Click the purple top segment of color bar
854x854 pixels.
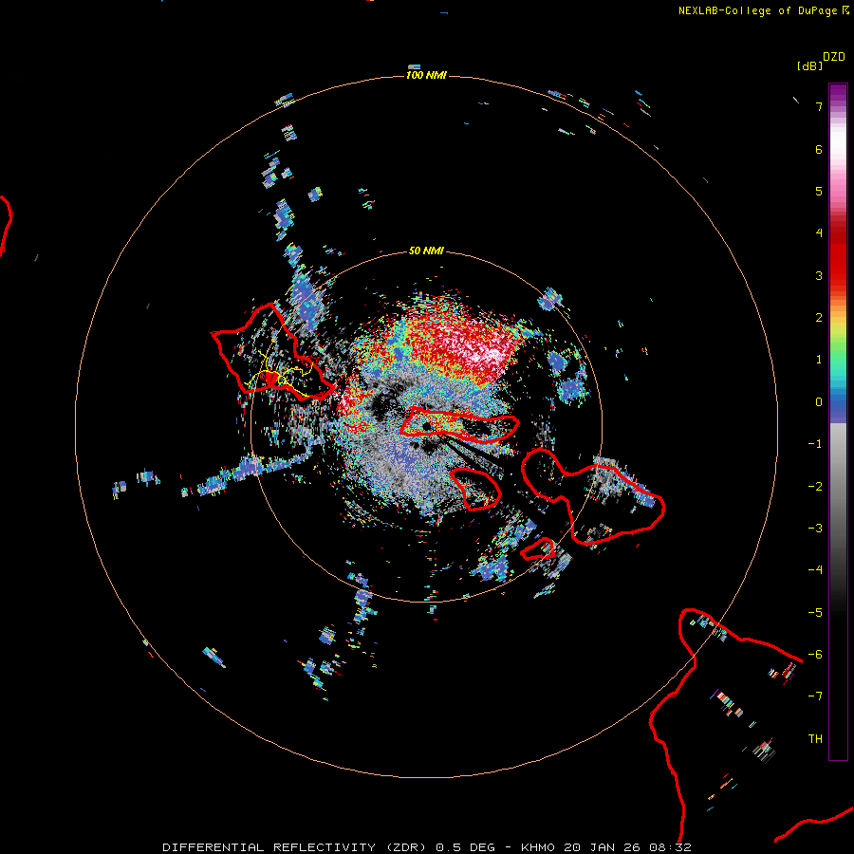[x=838, y=93]
